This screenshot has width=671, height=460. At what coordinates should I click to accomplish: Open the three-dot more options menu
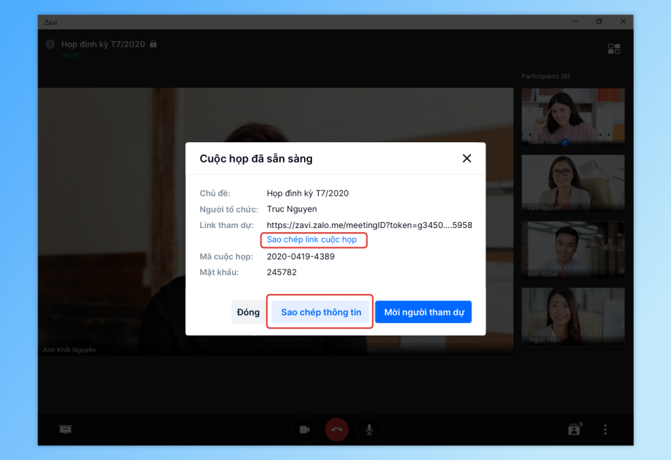(605, 429)
